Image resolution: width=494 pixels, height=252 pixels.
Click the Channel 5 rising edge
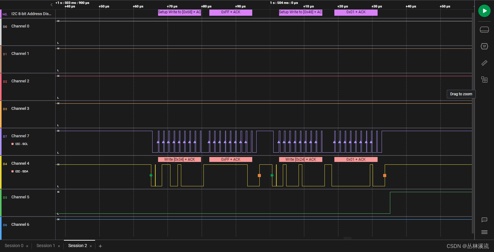(x=390, y=203)
